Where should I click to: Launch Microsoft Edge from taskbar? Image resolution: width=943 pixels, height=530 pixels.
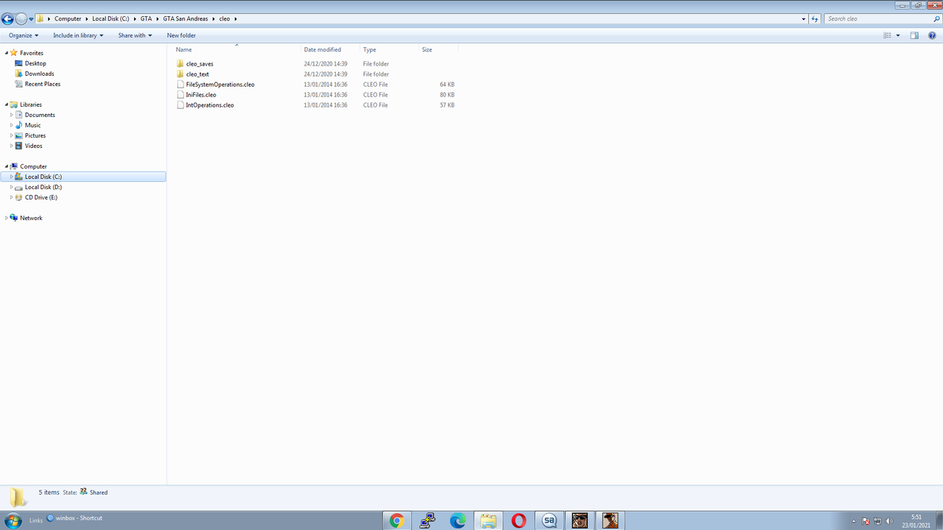click(458, 520)
